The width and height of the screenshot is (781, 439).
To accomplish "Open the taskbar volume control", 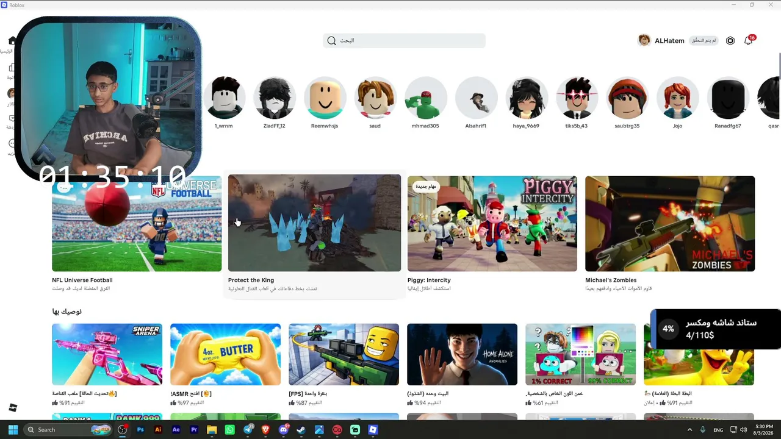I will 744,430.
